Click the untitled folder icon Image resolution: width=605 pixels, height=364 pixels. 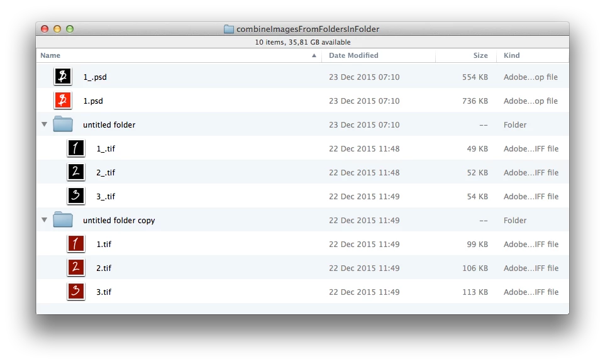click(x=63, y=124)
